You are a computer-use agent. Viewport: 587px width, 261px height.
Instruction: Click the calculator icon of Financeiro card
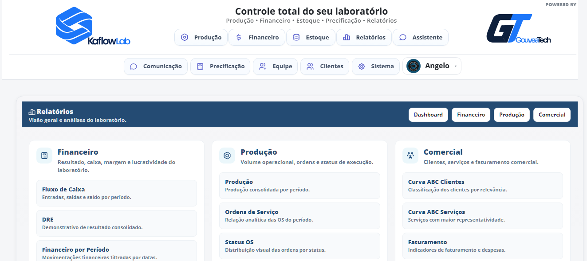[x=44, y=156]
